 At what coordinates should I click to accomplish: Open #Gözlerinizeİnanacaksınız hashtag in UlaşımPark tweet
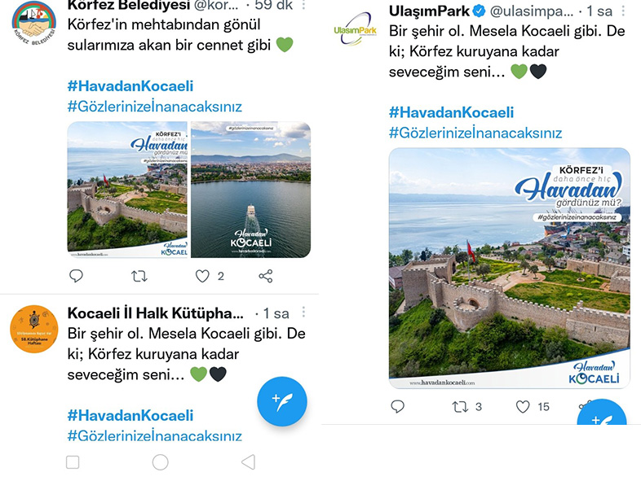(x=475, y=133)
